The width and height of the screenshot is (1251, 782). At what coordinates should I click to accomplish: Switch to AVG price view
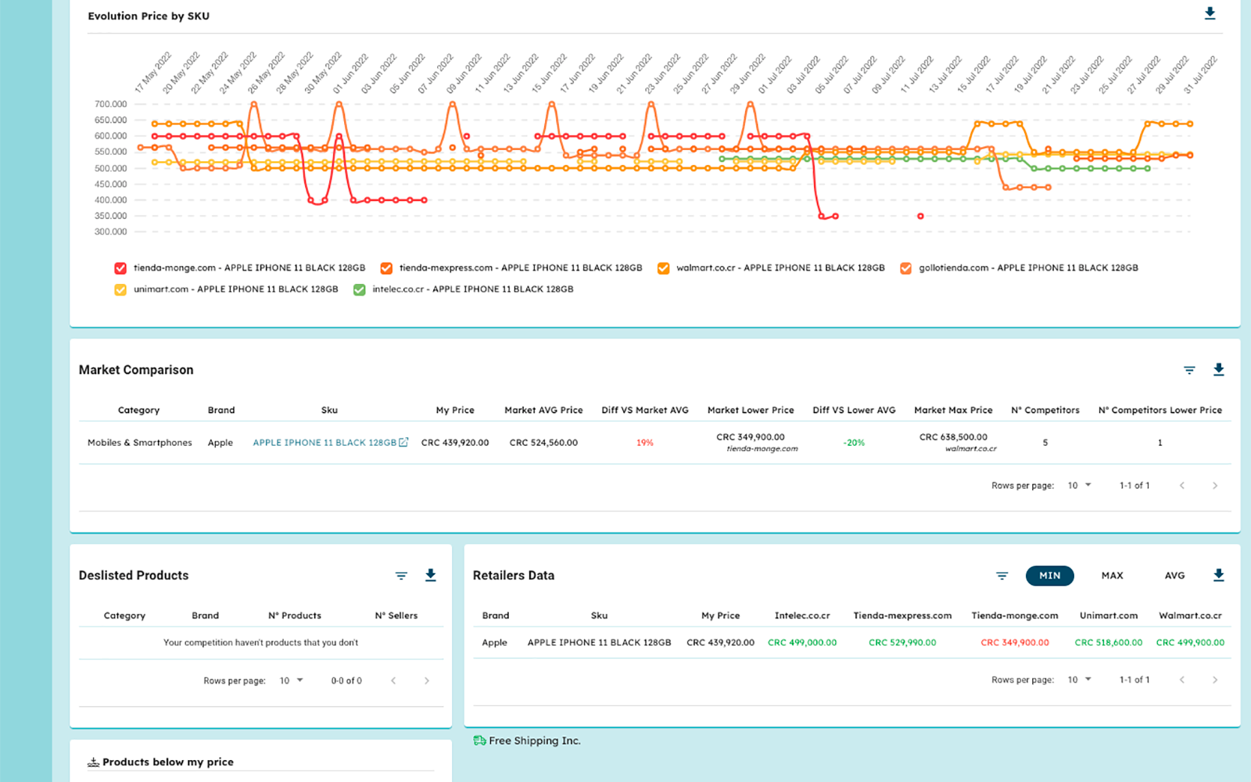tap(1174, 576)
